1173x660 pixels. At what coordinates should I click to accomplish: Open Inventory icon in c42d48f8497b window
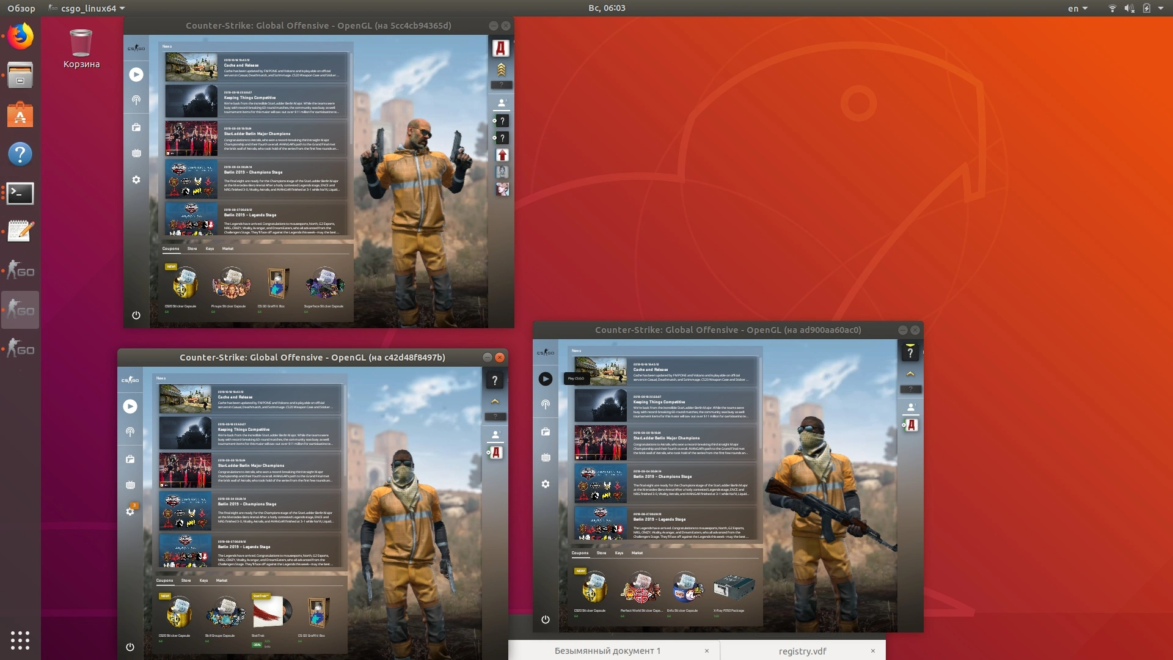130,459
